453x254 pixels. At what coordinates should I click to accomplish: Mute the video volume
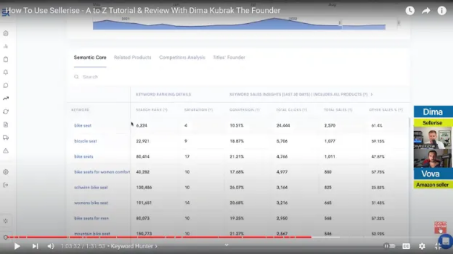point(51,246)
